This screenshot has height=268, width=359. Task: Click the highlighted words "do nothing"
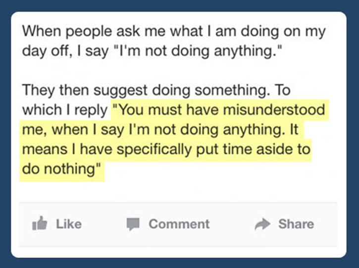pos(58,168)
